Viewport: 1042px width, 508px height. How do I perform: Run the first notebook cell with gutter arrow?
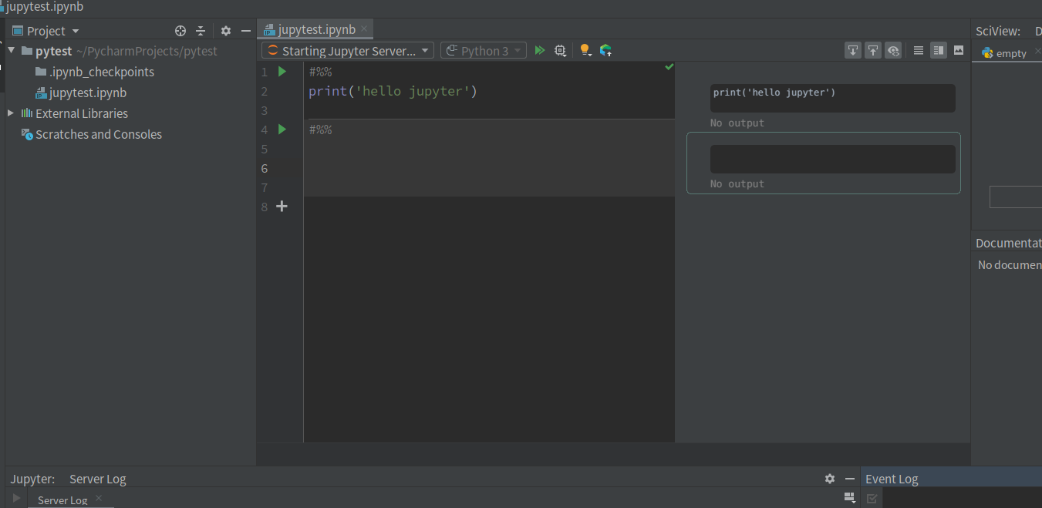281,71
